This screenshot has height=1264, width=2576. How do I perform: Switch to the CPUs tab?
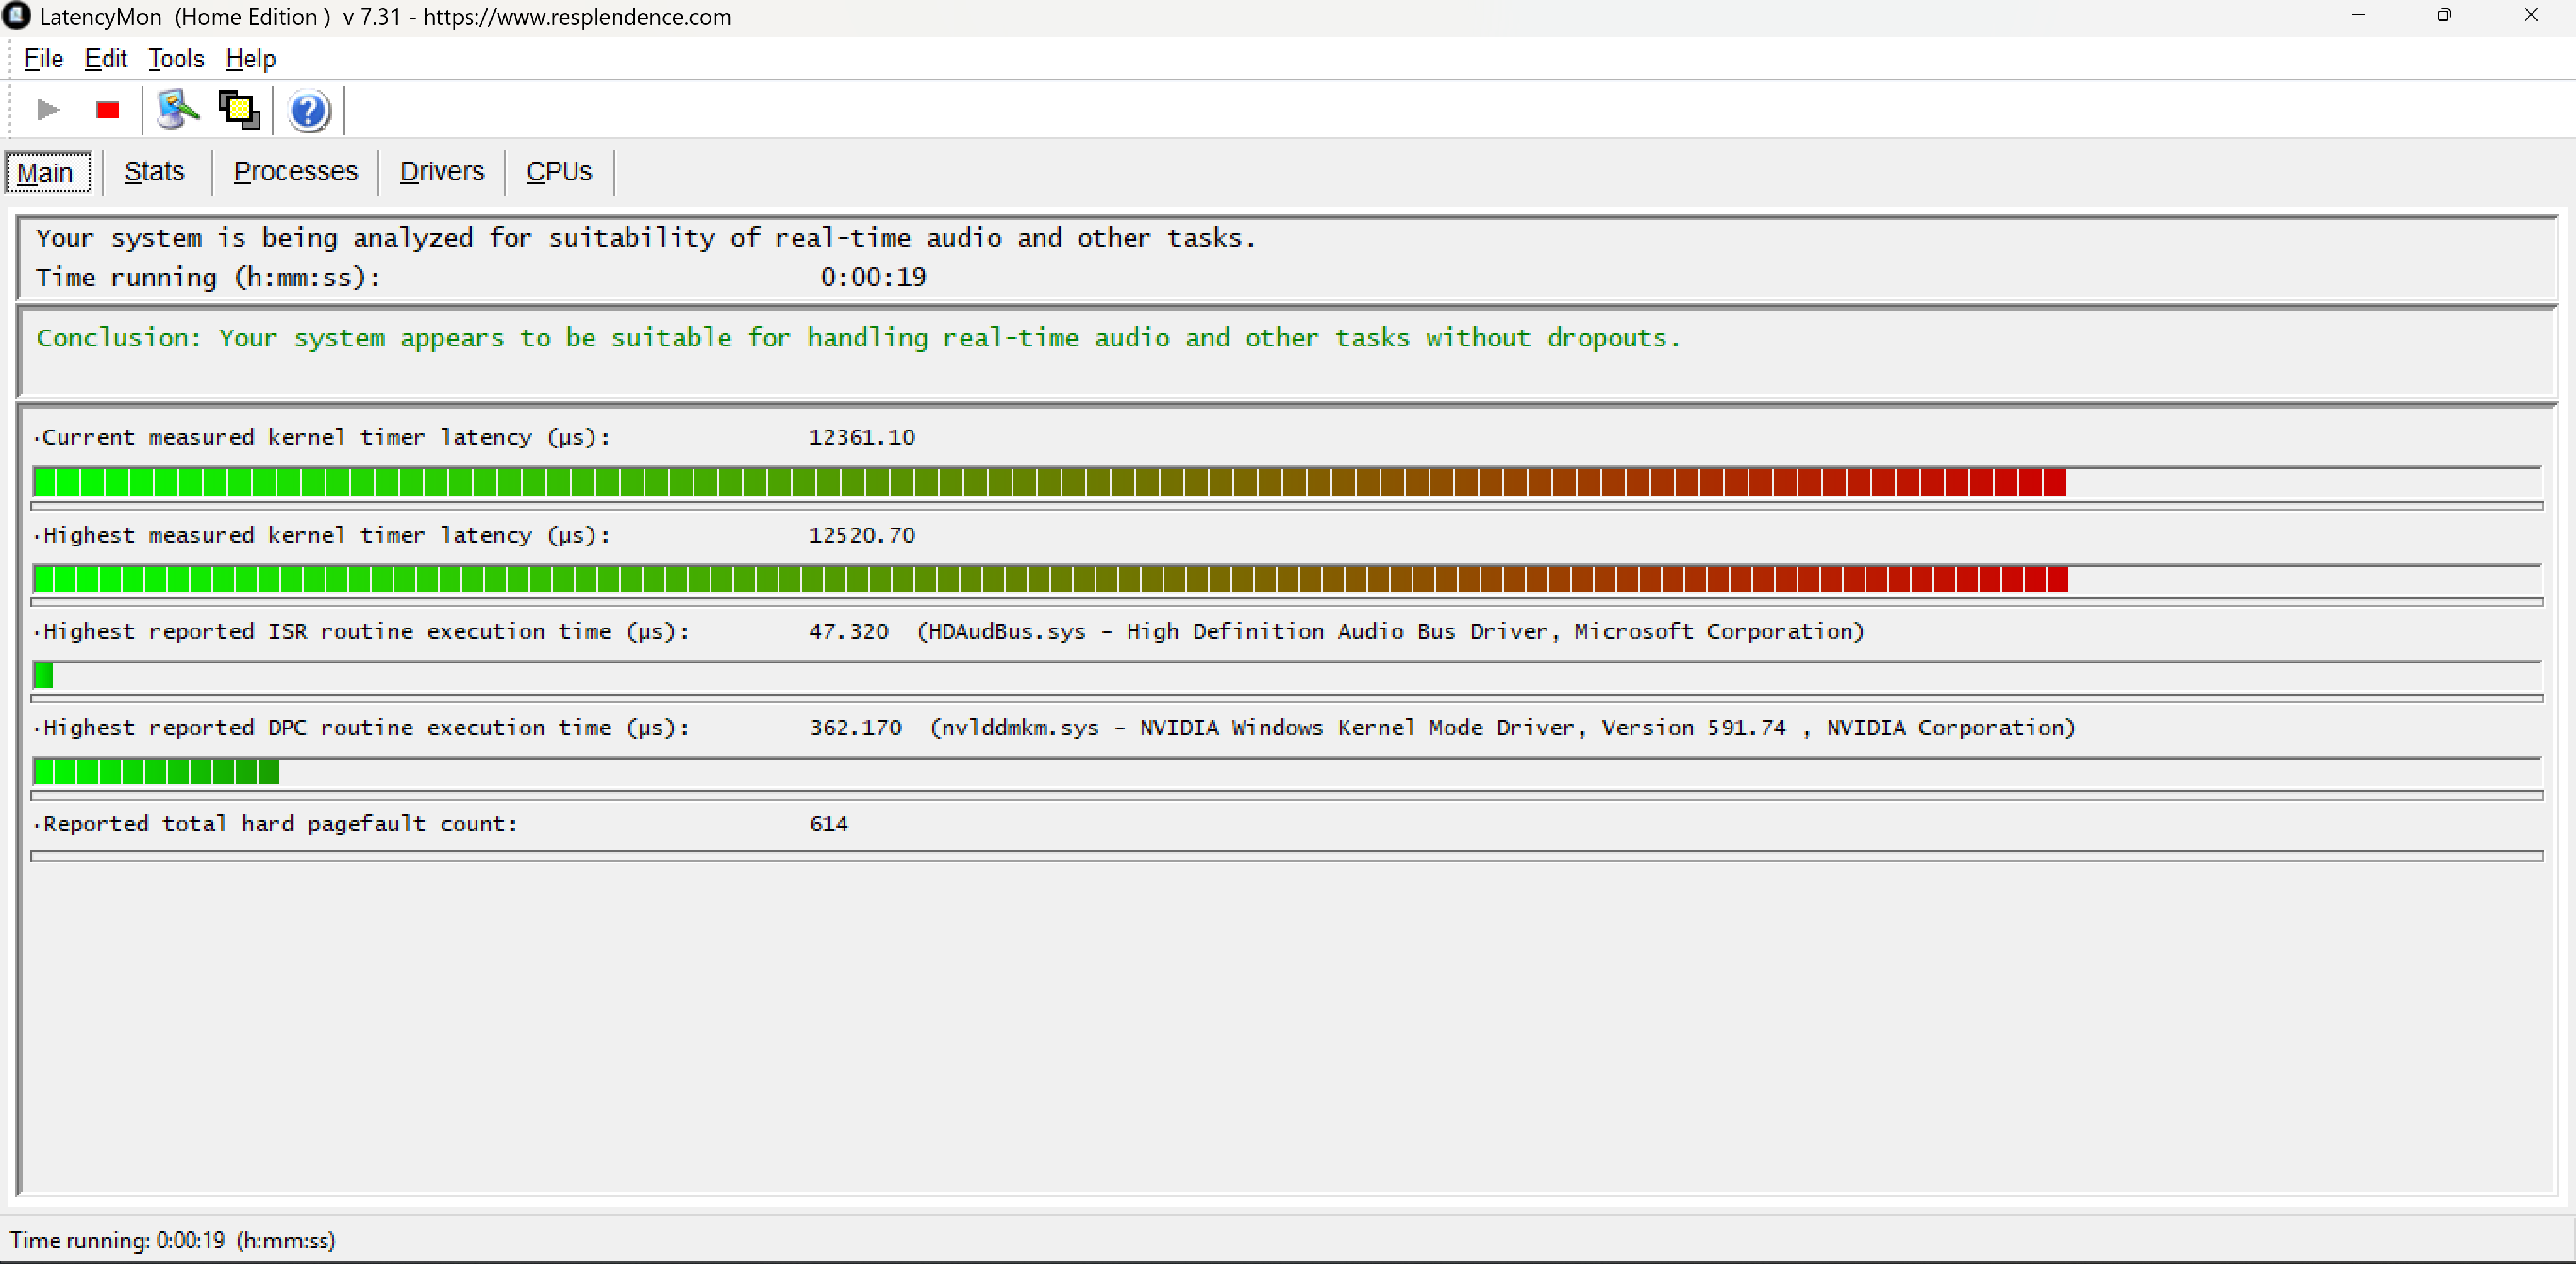tap(558, 172)
